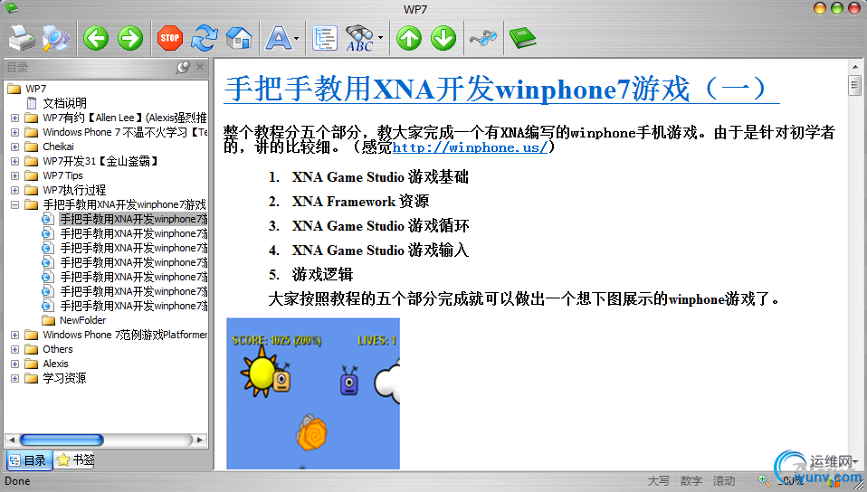Switch to the 目录 tab
Viewport: 867px width, 492px height.
(29, 460)
